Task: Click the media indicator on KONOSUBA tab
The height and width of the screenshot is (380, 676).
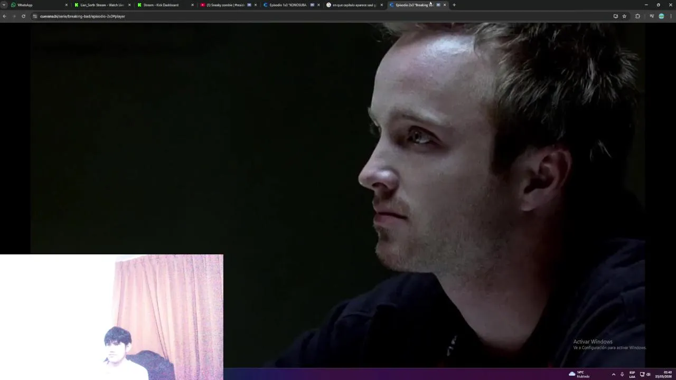Action: 312,5
